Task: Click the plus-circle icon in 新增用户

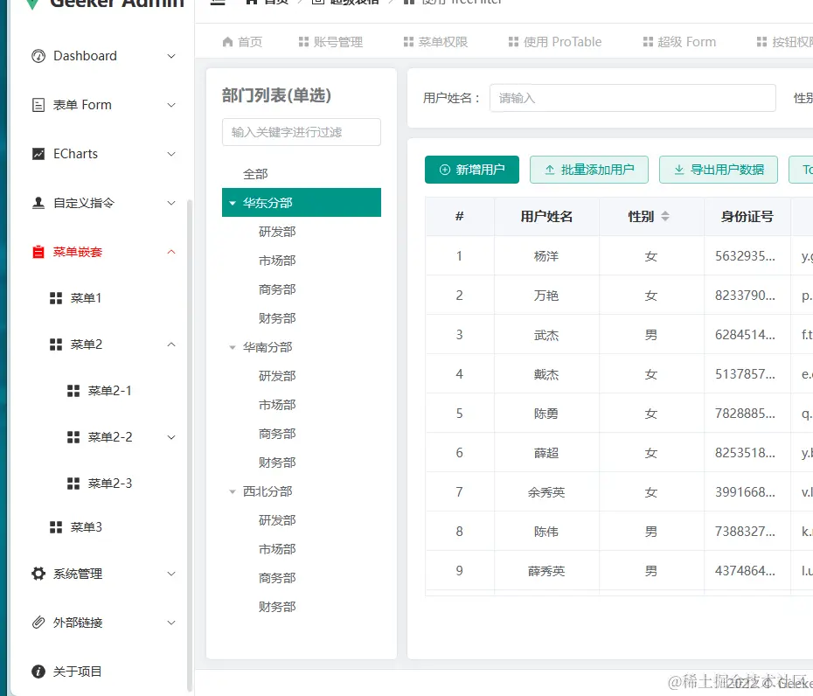Action: click(x=445, y=170)
